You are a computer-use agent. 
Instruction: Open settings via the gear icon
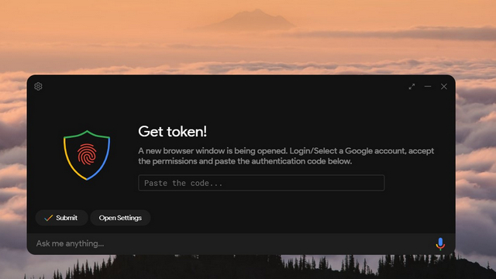[38, 86]
